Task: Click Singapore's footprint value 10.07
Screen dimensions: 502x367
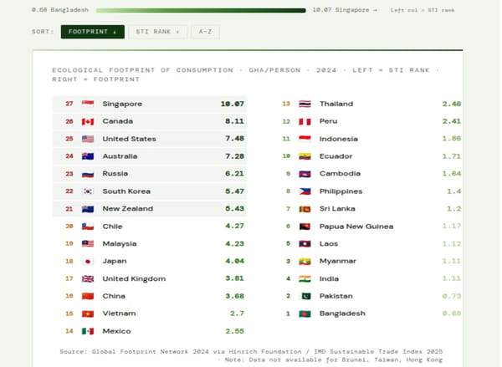Action: tap(233, 104)
